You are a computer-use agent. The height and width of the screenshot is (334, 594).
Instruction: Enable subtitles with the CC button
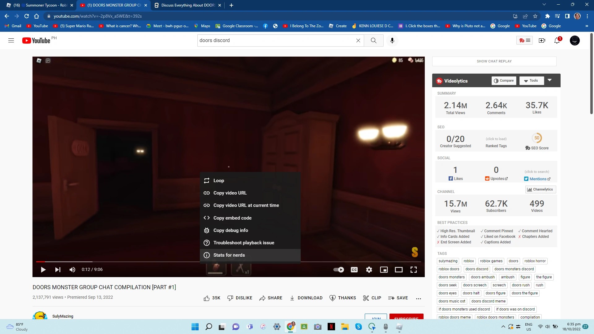coord(354,269)
